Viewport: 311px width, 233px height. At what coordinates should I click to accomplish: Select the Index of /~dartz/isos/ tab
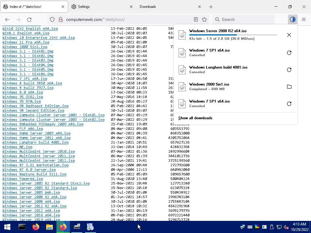tap(34, 7)
